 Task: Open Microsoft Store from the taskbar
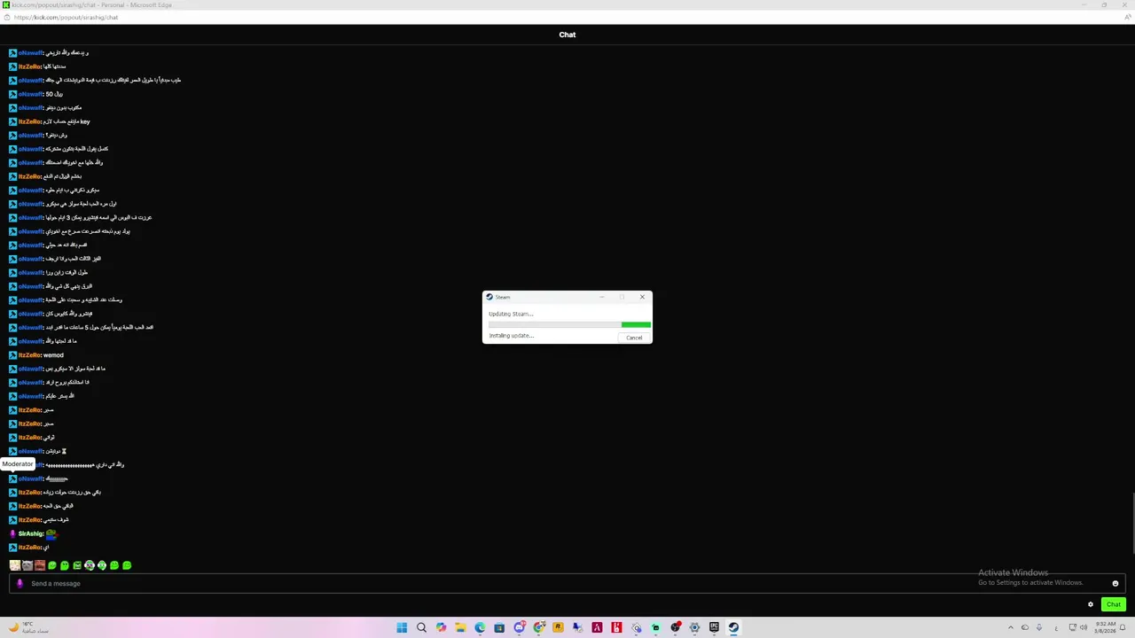coord(499,627)
